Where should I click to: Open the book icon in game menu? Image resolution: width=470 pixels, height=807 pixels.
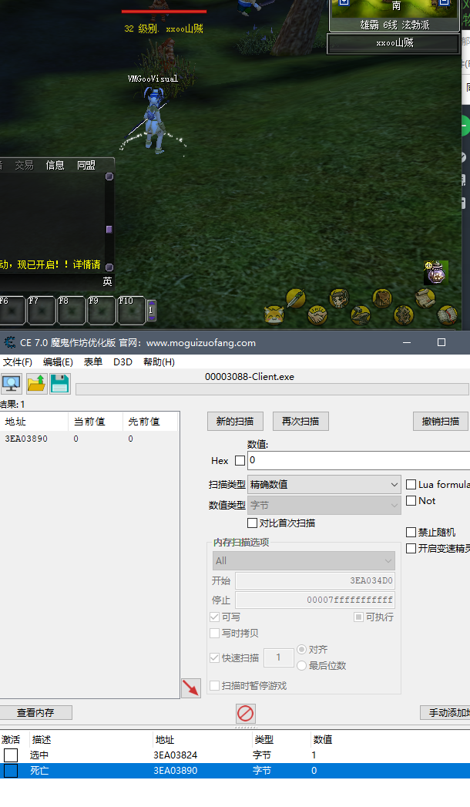[x=447, y=315]
